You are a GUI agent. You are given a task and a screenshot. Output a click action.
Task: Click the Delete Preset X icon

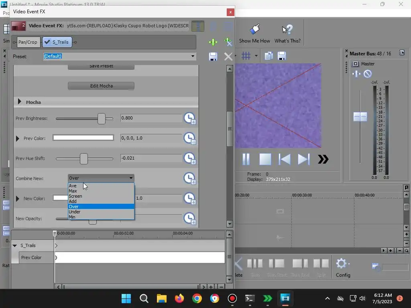point(228,56)
